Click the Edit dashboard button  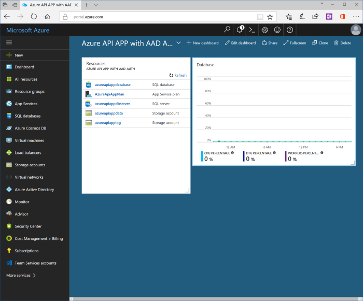click(240, 43)
